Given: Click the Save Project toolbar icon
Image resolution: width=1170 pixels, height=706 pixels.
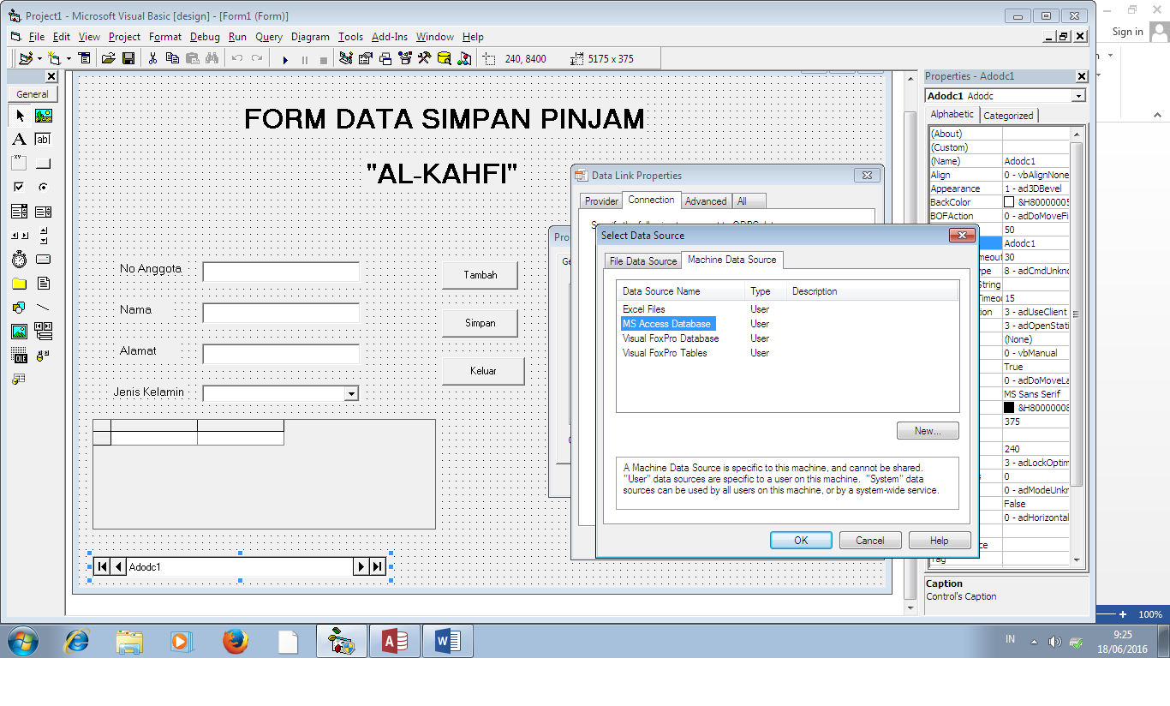Looking at the screenshot, I should pos(128,57).
